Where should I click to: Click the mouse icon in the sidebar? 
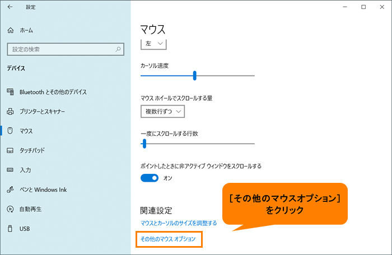point(10,131)
